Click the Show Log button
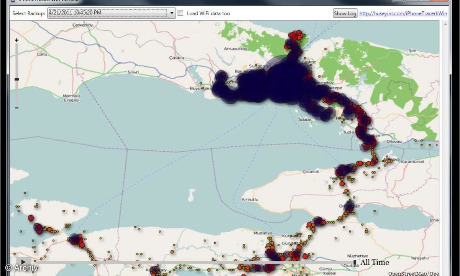Image resolution: width=460 pixels, height=276 pixels. coord(345,13)
